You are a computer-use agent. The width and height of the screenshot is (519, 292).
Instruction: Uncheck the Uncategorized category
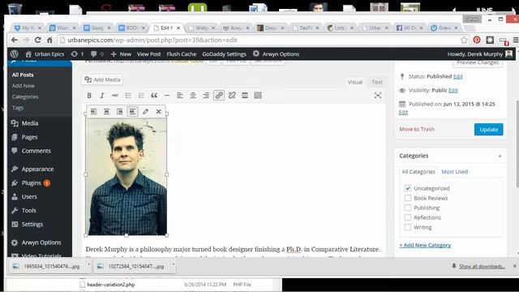coord(408,188)
